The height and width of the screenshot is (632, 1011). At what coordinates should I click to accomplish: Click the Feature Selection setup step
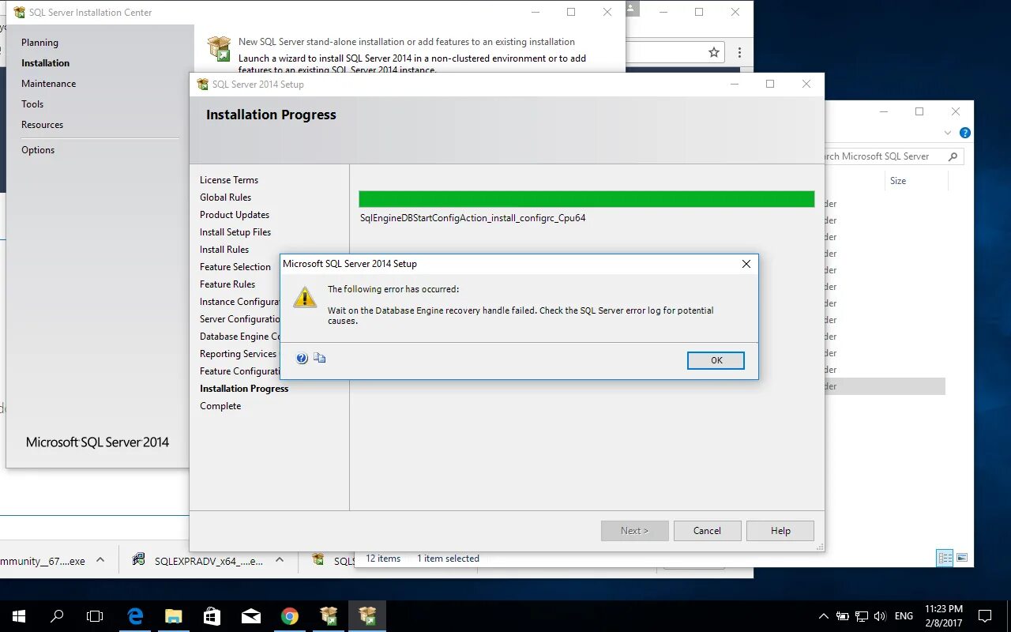click(235, 267)
